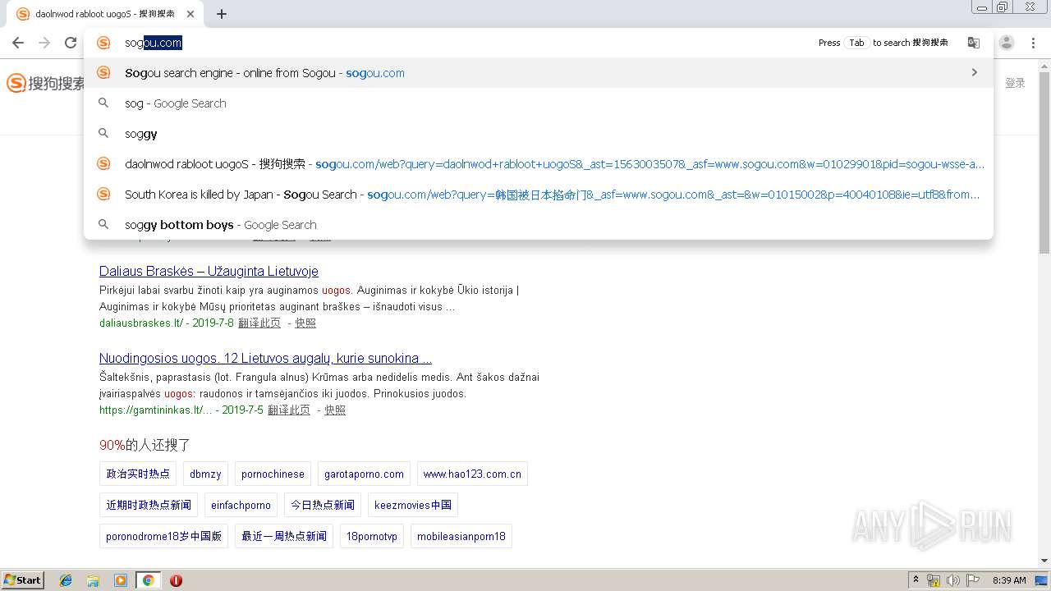The height and width of the screenshot is (591, 1051).
Task: Click related search dbmzy
Action: pyautogui.click(x=205, y=474)
